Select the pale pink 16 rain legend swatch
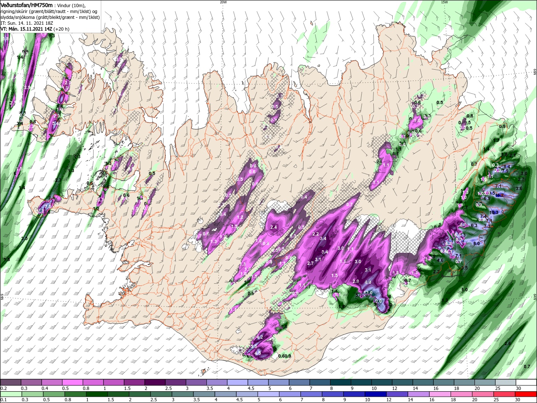The width and height of the screenshot is (537, 403). (x=440, y=394)
